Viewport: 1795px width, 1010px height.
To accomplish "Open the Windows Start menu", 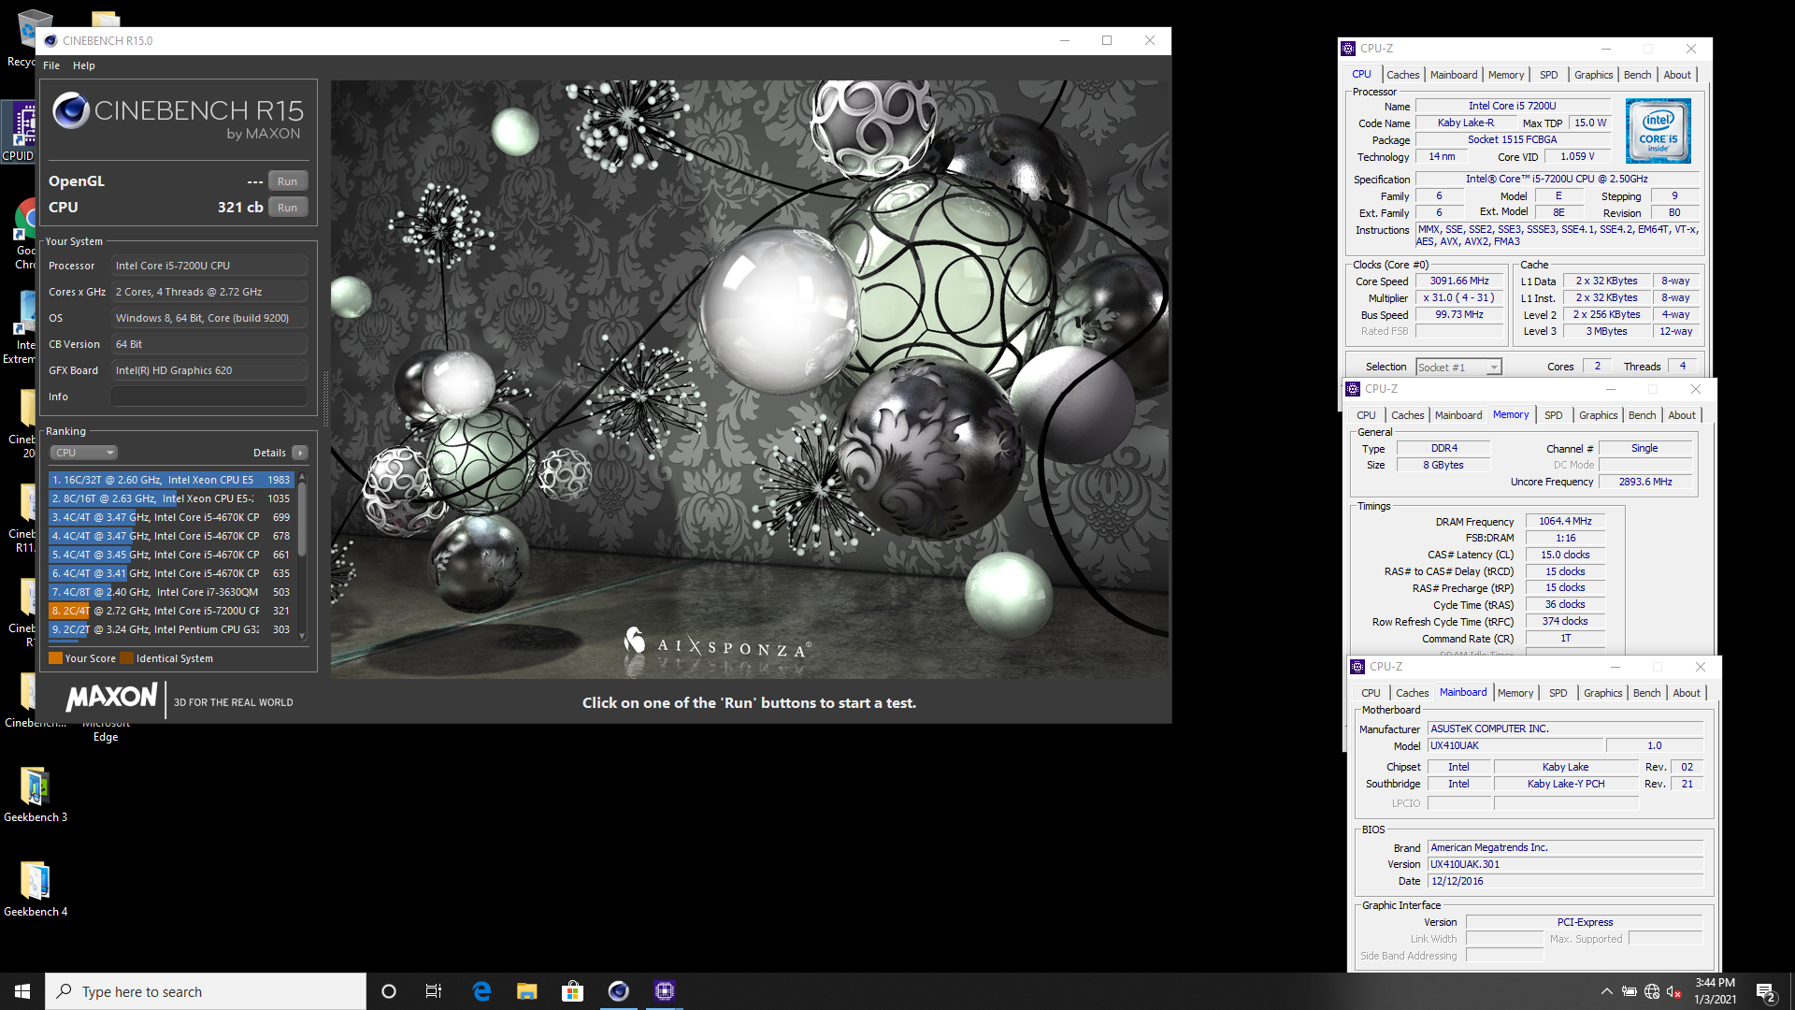I will pos(22,991).
